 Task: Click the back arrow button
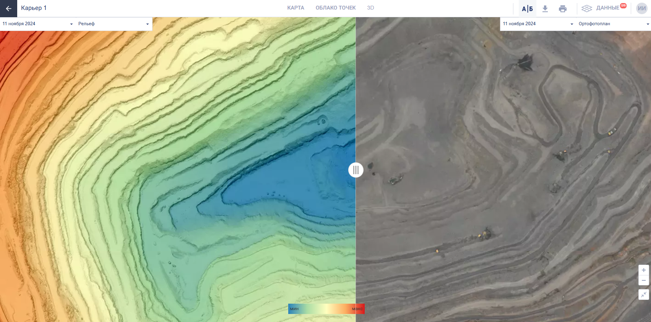[8, 8]
